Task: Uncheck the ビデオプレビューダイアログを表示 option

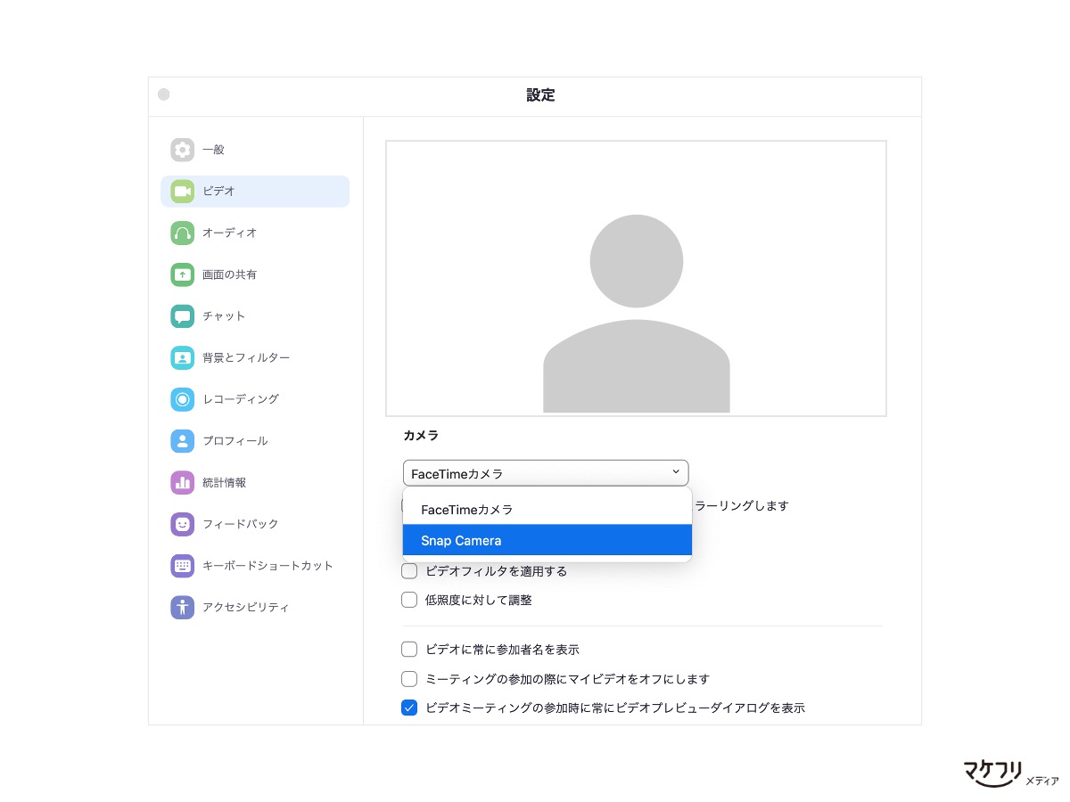Action: click(x=409, y=708)
